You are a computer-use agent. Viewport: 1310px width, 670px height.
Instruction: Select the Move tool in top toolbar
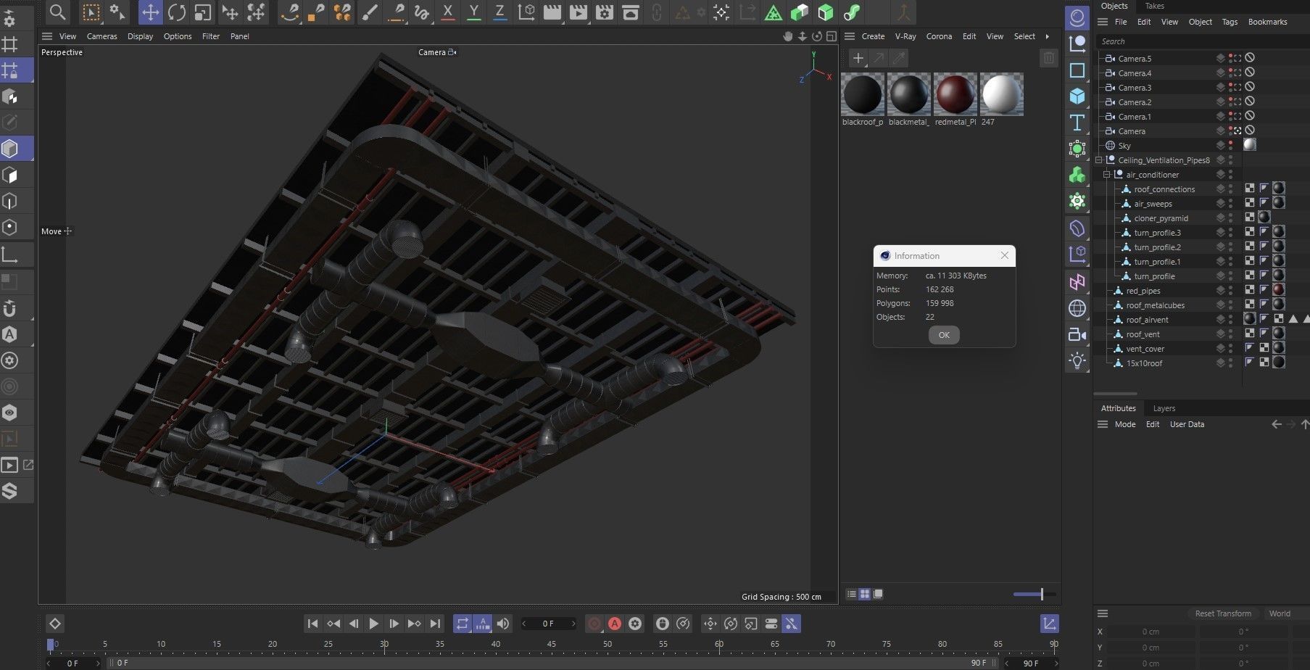pyautogui.click(x=150, y=12)
